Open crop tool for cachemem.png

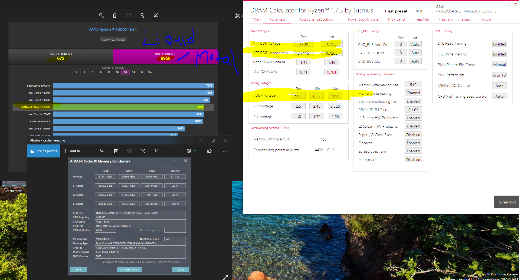(x=157, y=151)
